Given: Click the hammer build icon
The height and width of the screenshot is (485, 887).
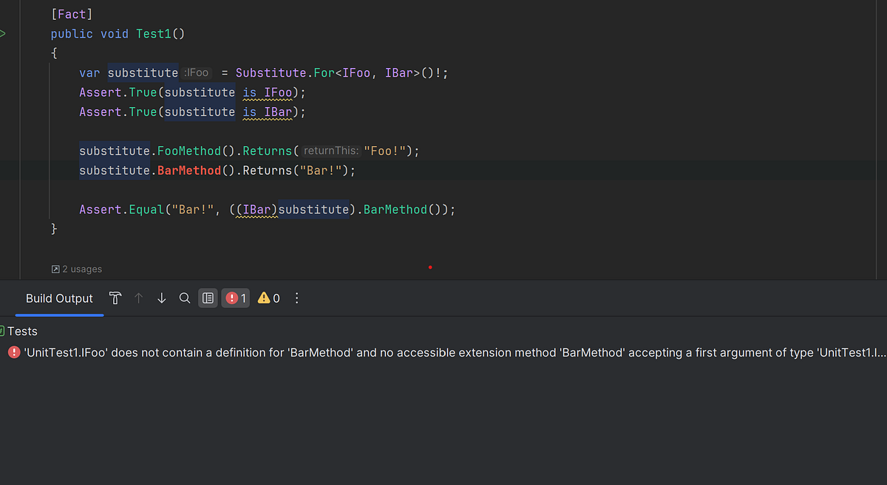Looking at the screenshot, I should point(115,298).
